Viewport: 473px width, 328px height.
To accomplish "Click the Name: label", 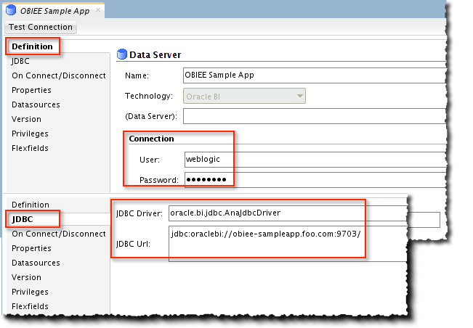I will click(x=137, y=75).
